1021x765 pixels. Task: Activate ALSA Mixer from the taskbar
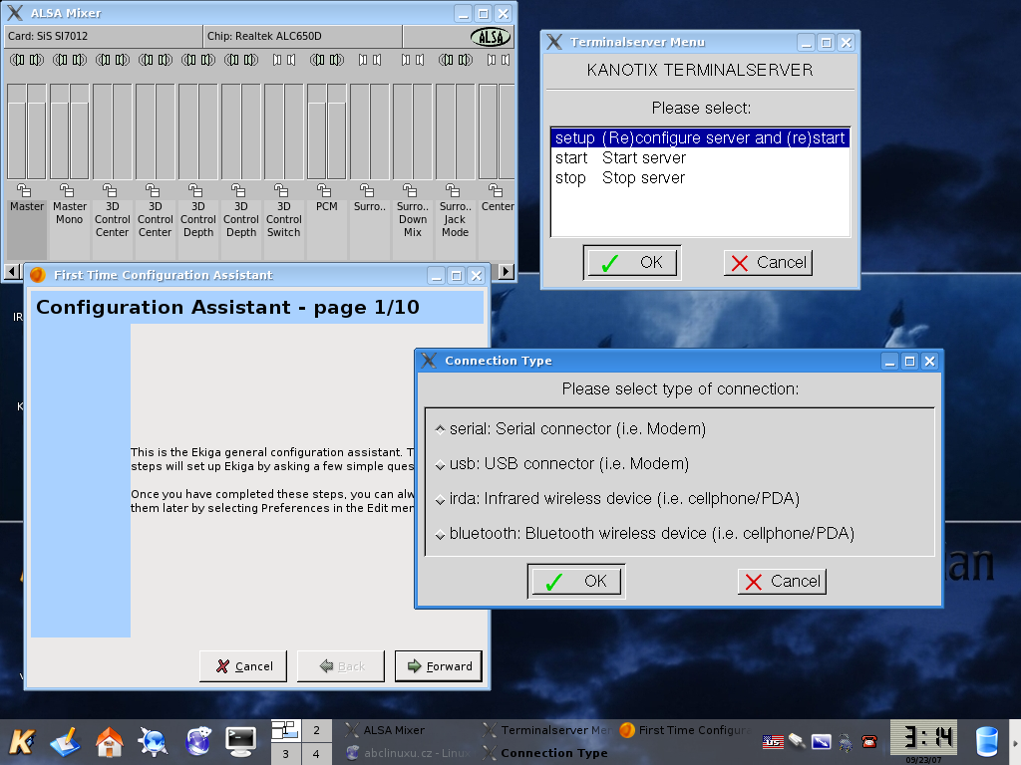tap(410, 730)
